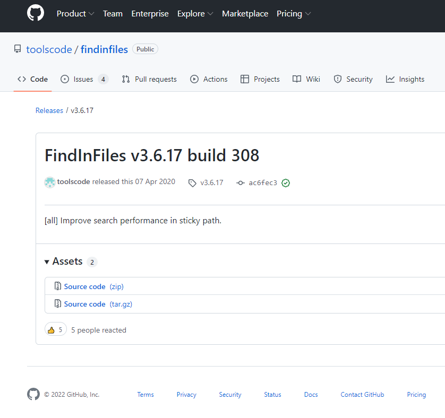
Task: Open commit ac6fec3 link
Action: point(263,183)
